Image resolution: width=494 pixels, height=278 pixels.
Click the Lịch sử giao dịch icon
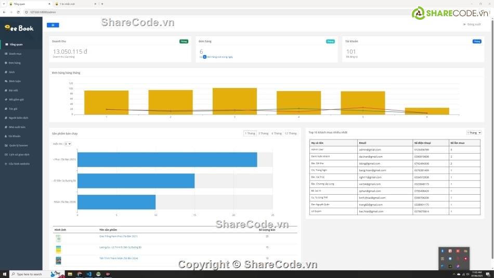(x=6, y=155)
